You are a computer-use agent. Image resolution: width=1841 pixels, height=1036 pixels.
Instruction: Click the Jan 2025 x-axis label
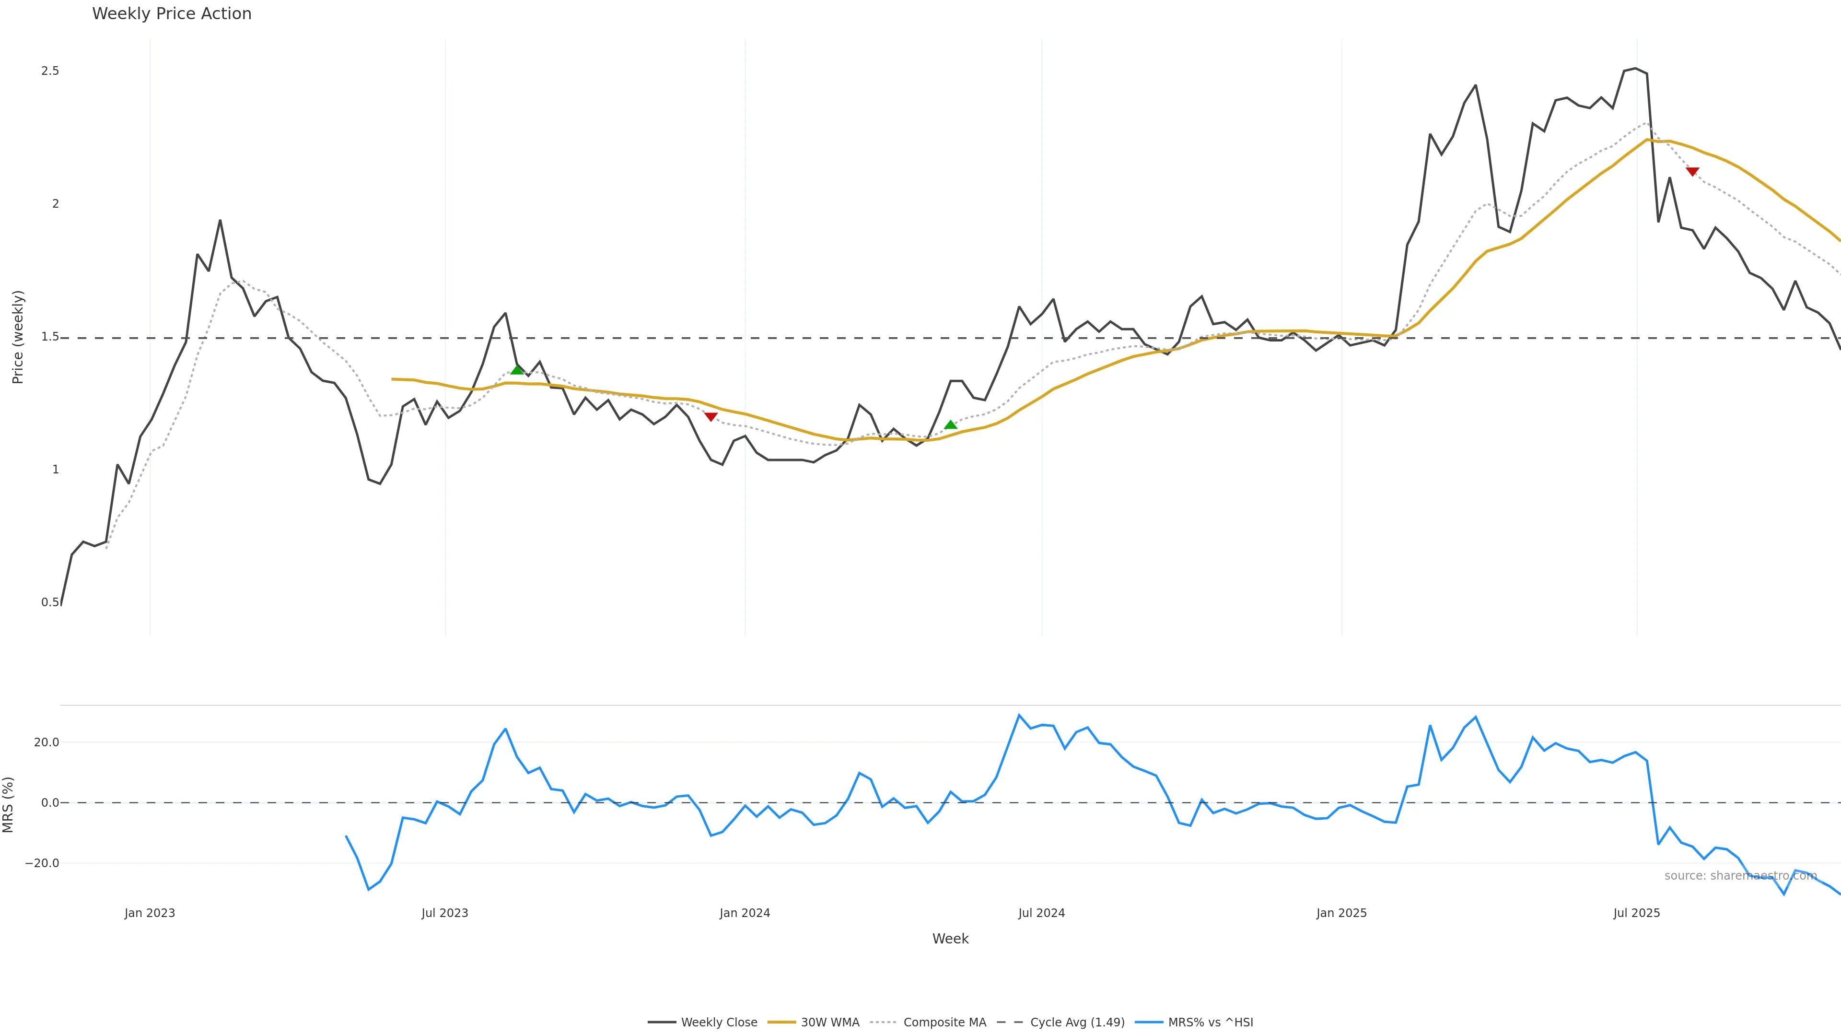(1341, 913)
